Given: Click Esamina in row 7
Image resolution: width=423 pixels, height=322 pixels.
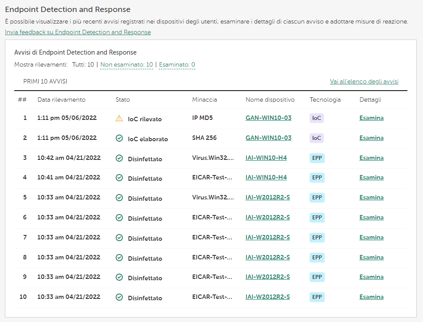Looking at the screenshot, I should tap(371, 237).
